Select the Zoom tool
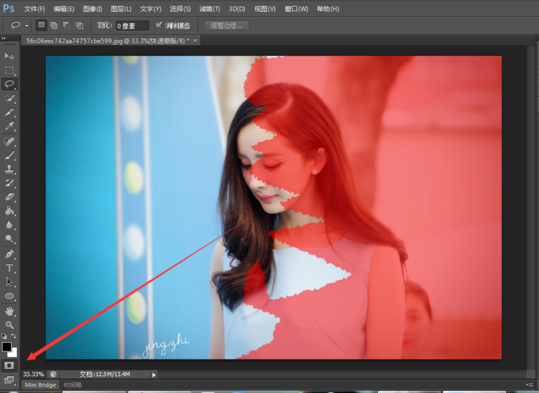The width and height of the screenshot is (539, 393). pos(9,324)
